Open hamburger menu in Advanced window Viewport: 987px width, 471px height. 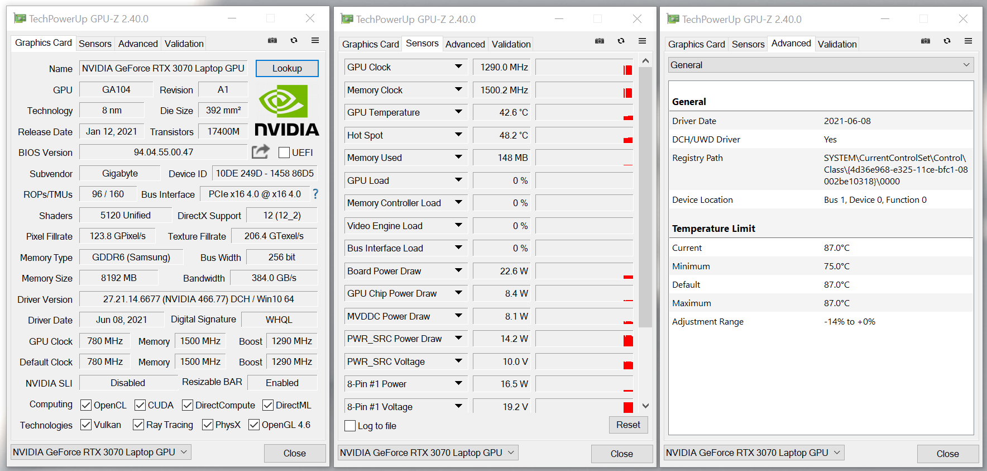968,41
